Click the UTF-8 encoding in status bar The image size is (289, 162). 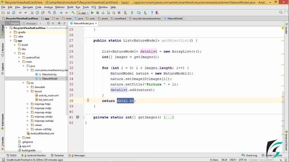[x=243, y=160]
